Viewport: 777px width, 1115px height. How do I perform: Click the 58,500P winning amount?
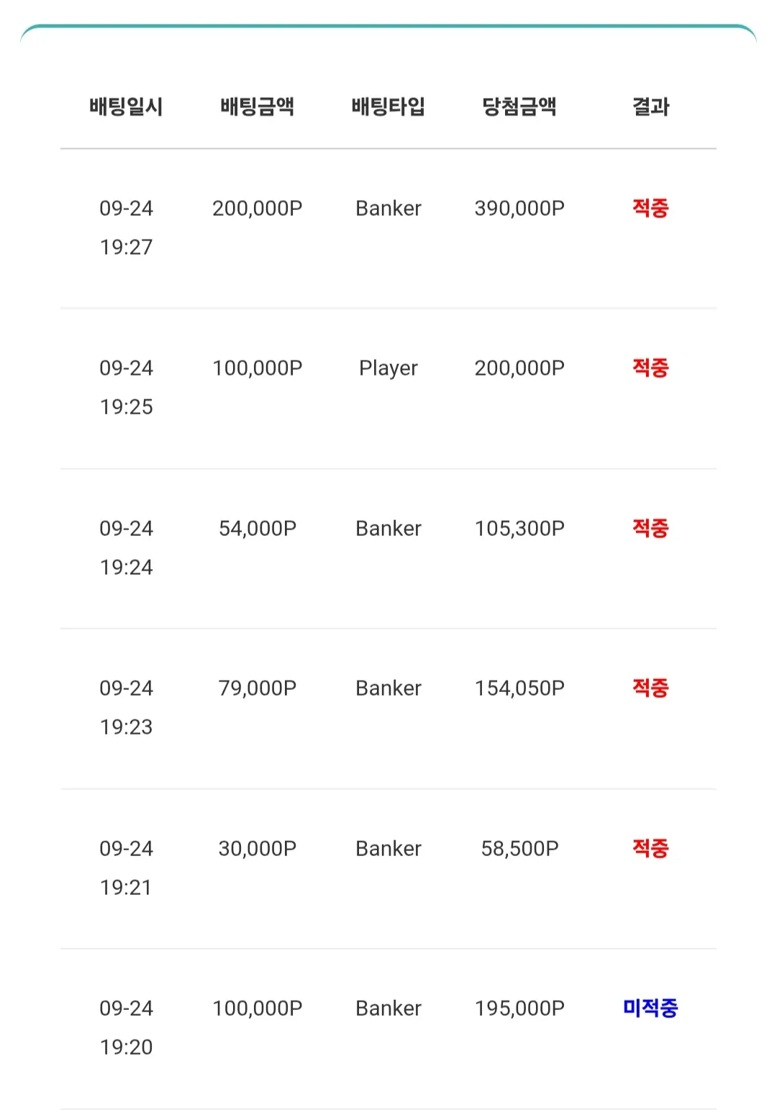[x=519, y=849]
